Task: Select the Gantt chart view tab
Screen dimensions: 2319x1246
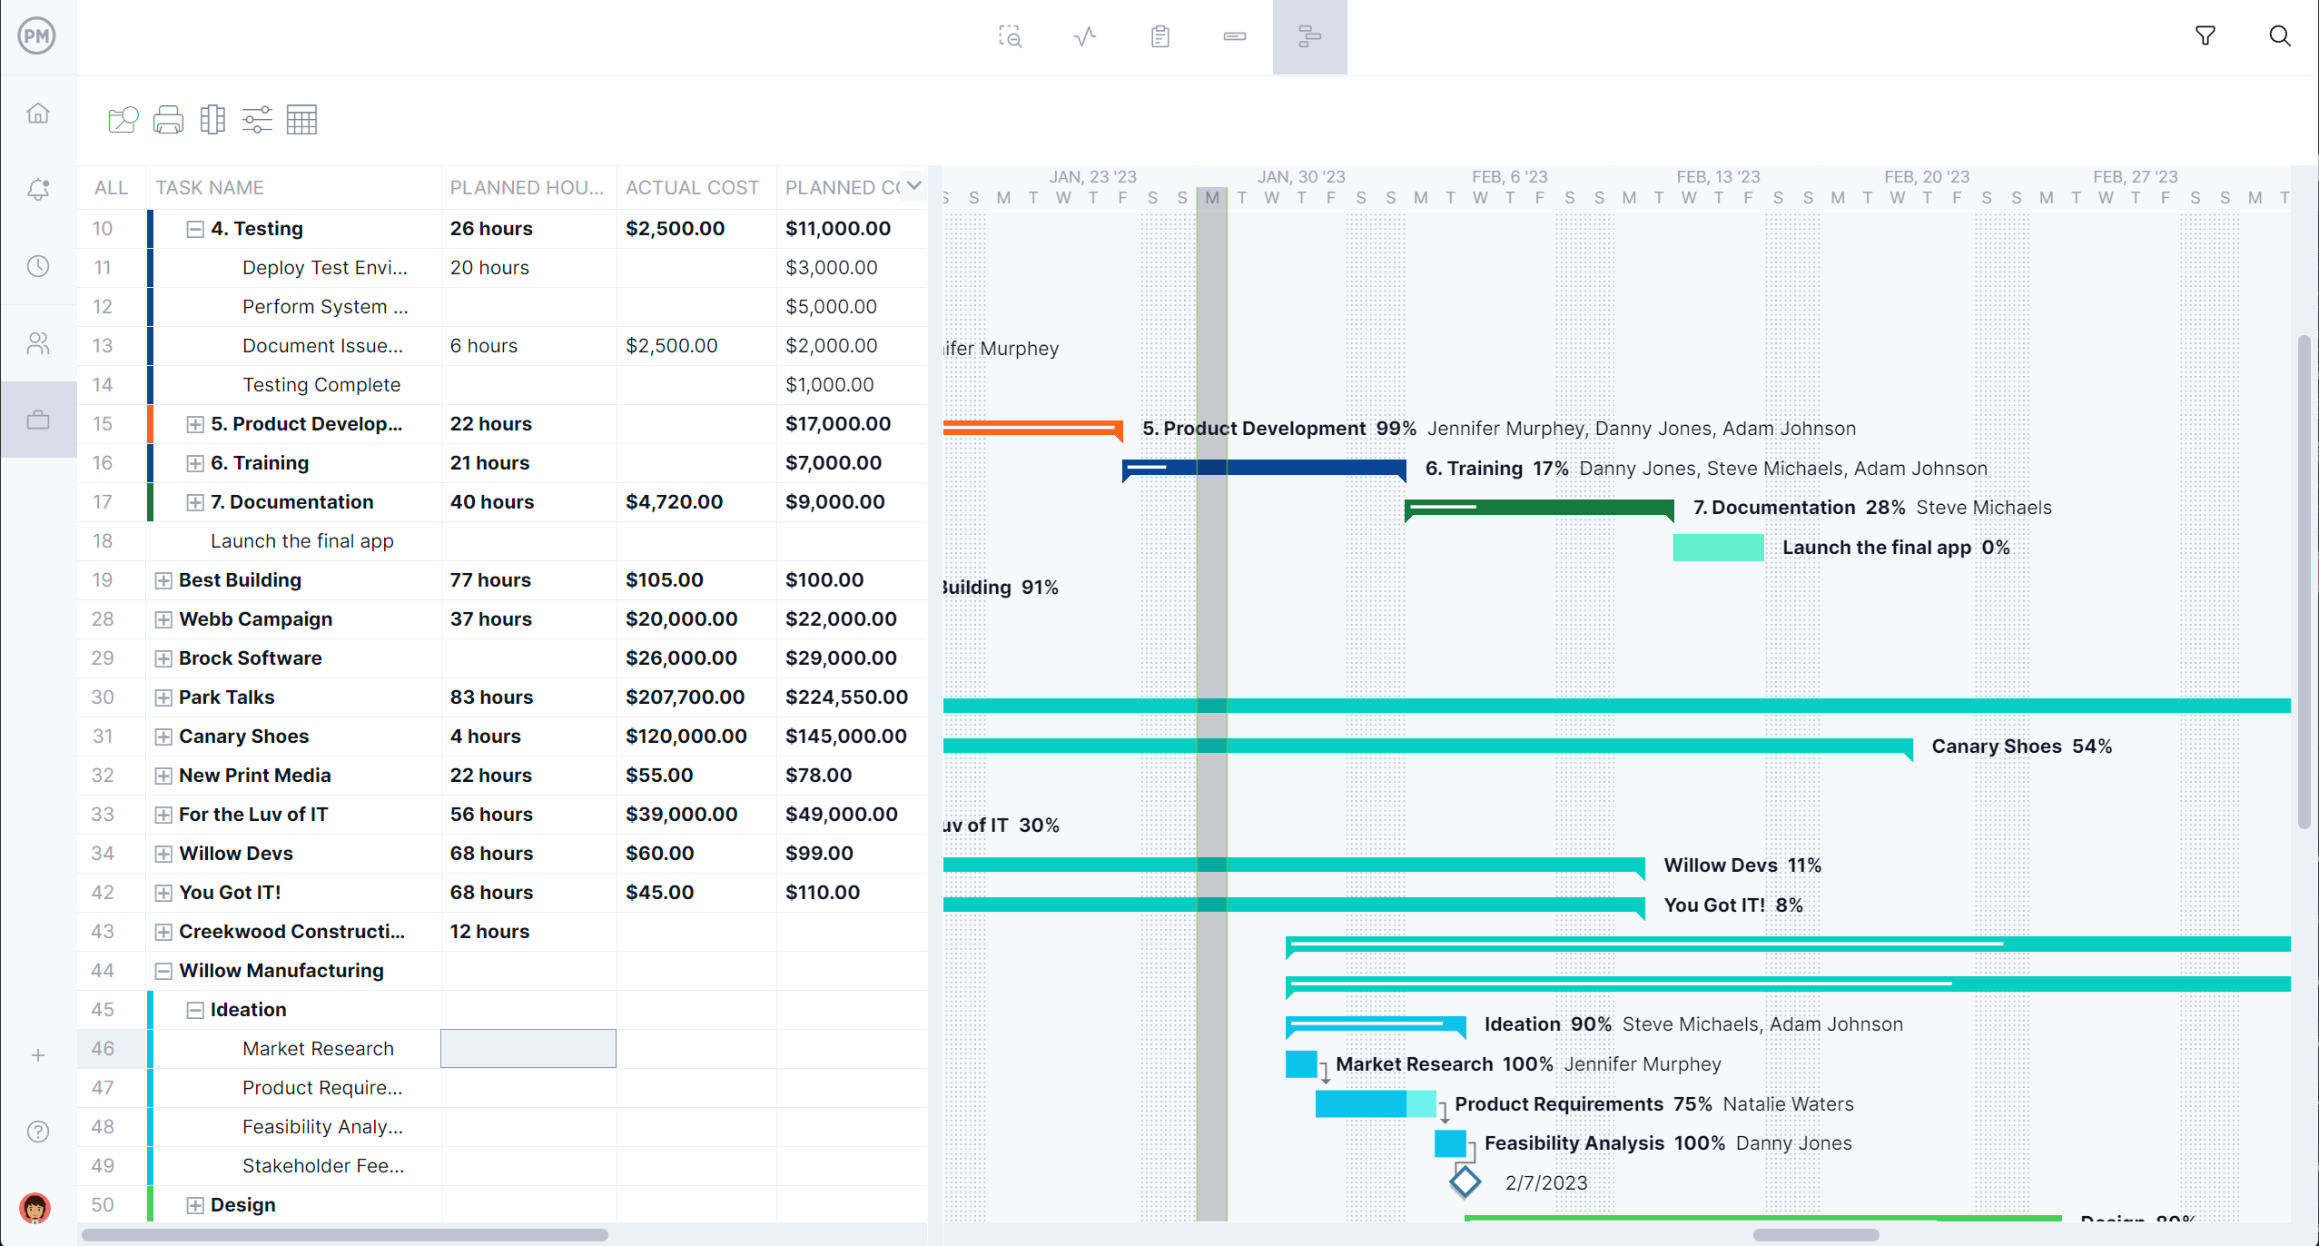Action: [x=1309, y=36]
